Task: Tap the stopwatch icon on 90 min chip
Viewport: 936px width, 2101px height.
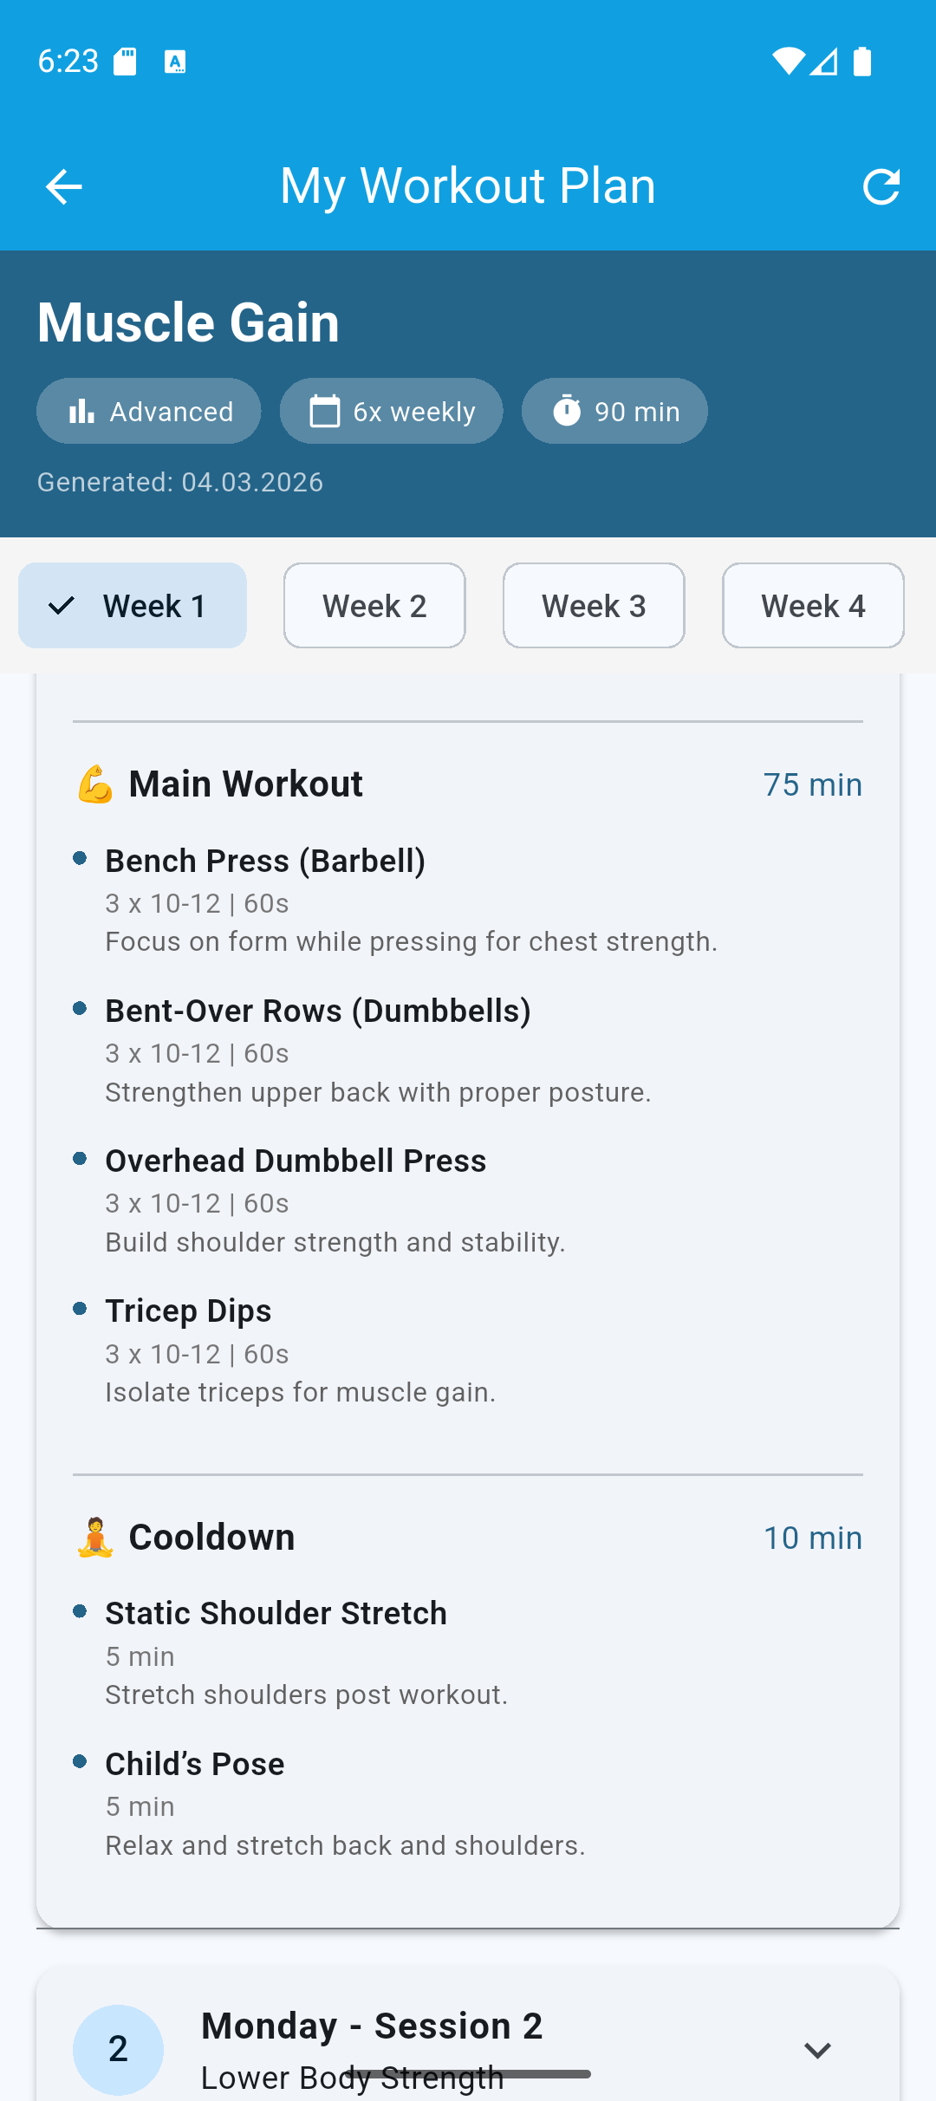Action: (x=568, y=411)
